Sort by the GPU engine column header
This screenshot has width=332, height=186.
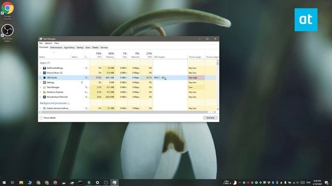pos(170,55)
